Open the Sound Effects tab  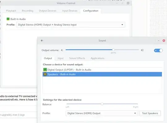(77, 58)
